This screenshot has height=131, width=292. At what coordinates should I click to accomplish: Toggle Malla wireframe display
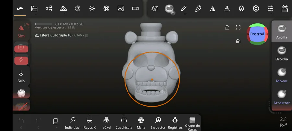click(x=141, y=123)
